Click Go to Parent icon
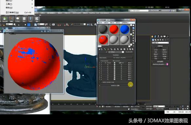The height and width of the screenshot is (125, 191). point(130,49)
